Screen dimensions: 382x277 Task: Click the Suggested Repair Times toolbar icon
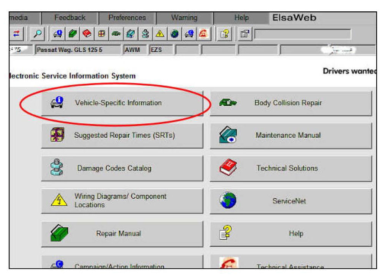[x=102, y=34]
